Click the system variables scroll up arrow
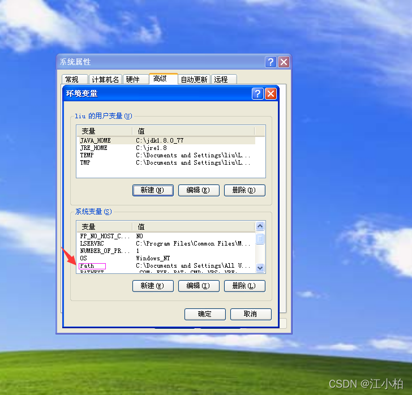Viewport: 412px width, 395px height. tap(260, 226)
